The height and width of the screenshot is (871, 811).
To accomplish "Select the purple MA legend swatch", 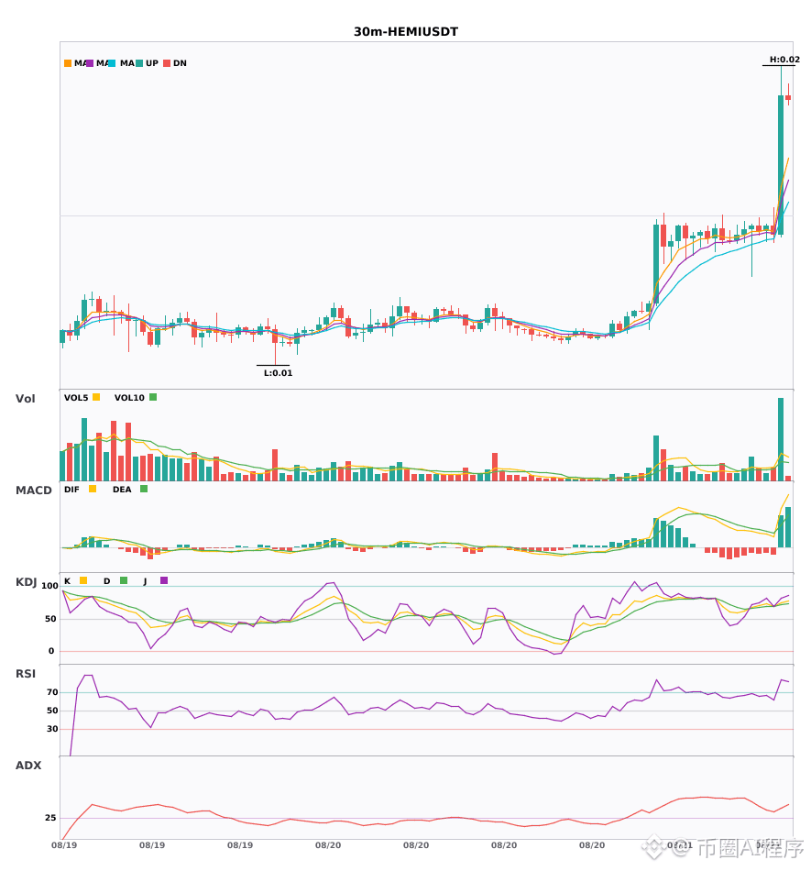I will [x=90, y=63].
